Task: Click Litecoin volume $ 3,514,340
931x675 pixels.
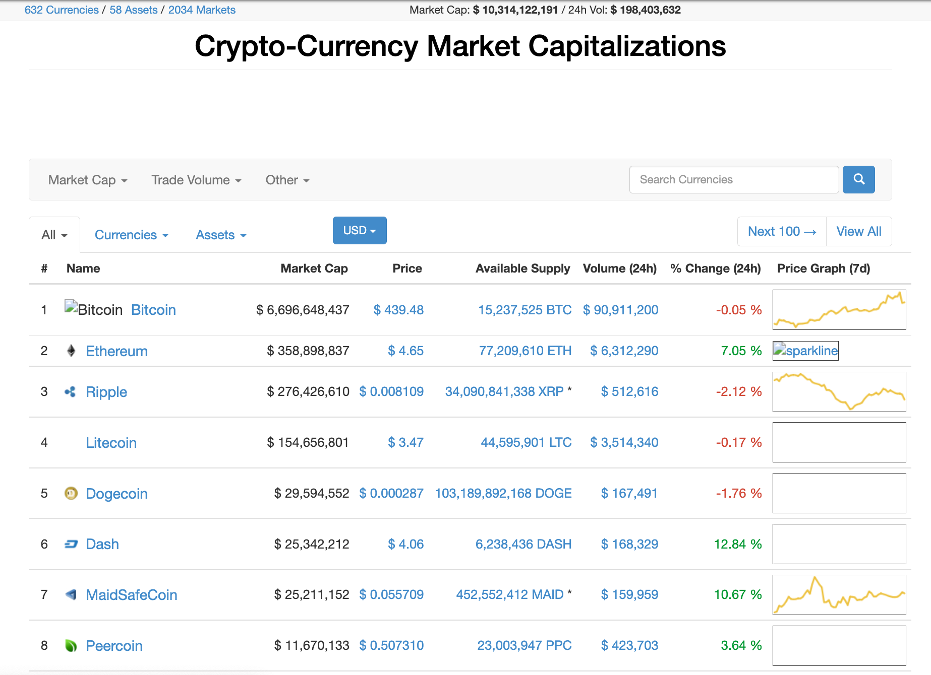Action: 624,442
